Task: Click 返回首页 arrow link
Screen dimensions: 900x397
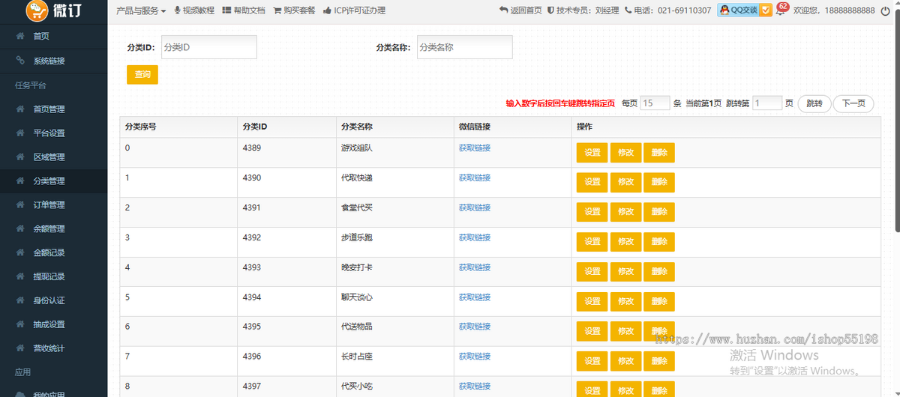Action: coord(520,10)
